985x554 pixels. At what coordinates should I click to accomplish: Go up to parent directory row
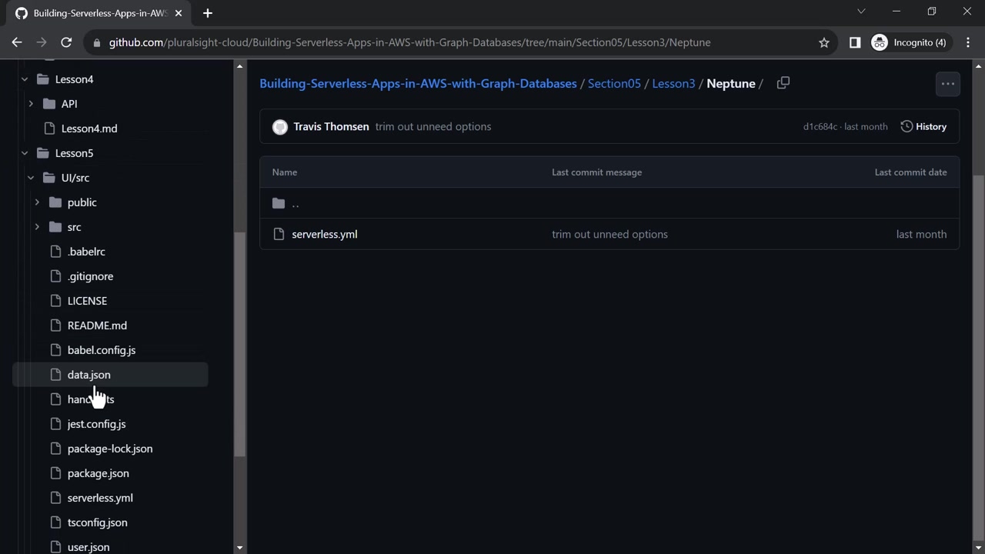coord(609,203)
